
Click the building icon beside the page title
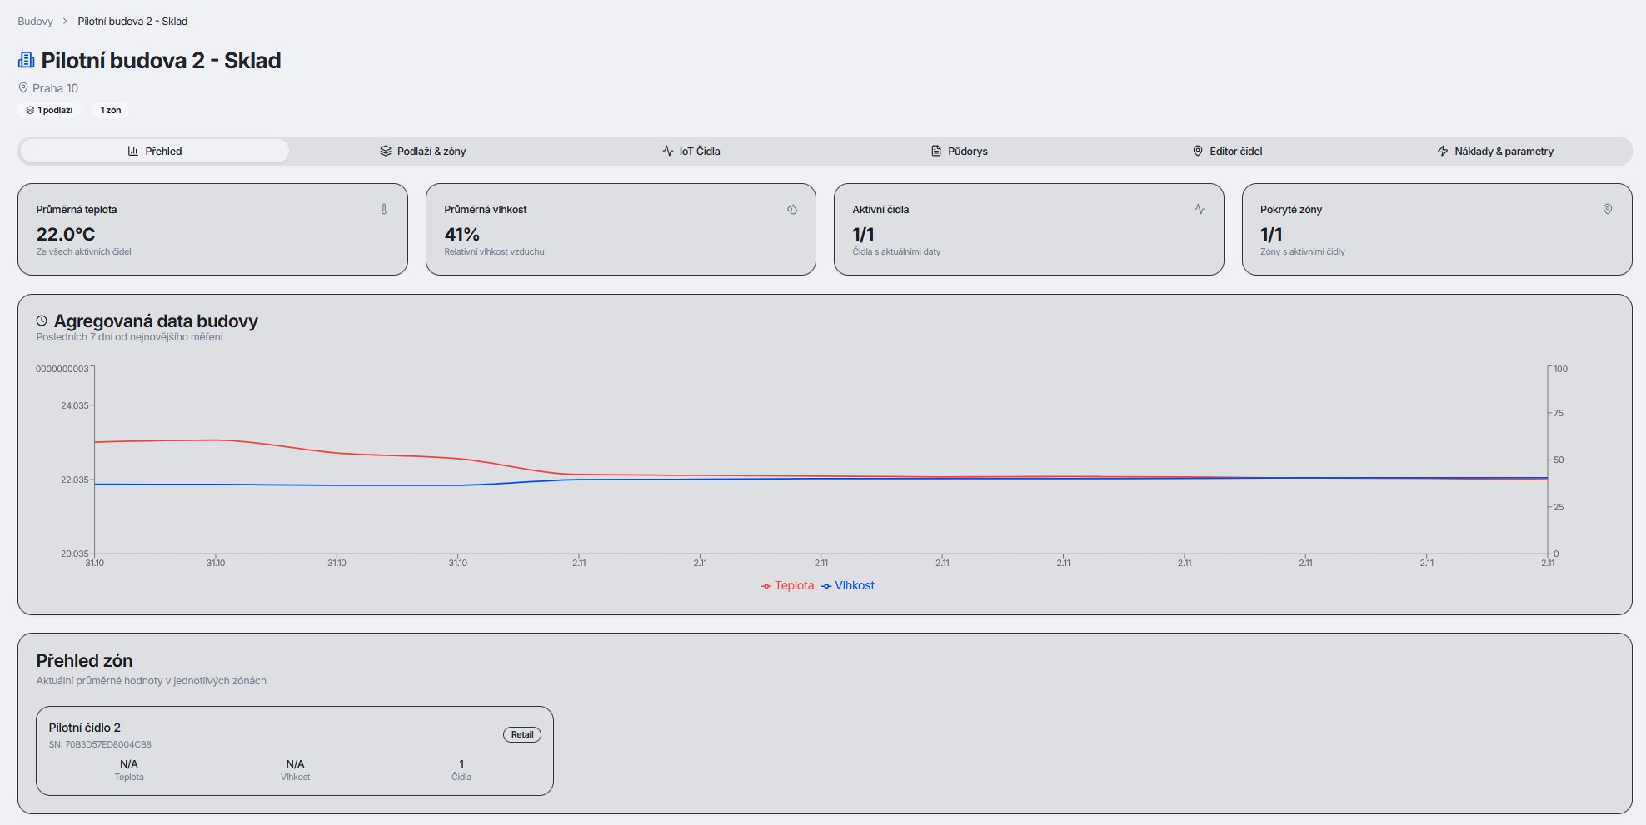pos(27,60)
